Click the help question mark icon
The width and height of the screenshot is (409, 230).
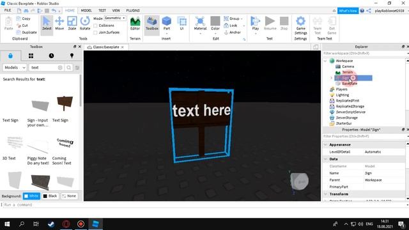(x=362, y=11)
